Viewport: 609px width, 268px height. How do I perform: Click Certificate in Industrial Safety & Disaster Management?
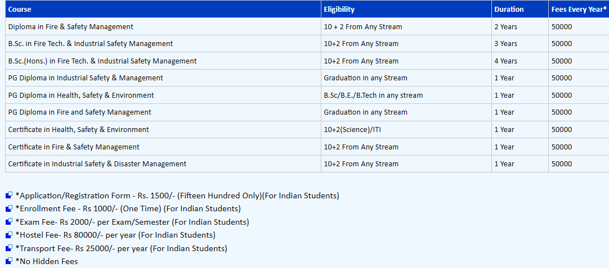[97, 163]
